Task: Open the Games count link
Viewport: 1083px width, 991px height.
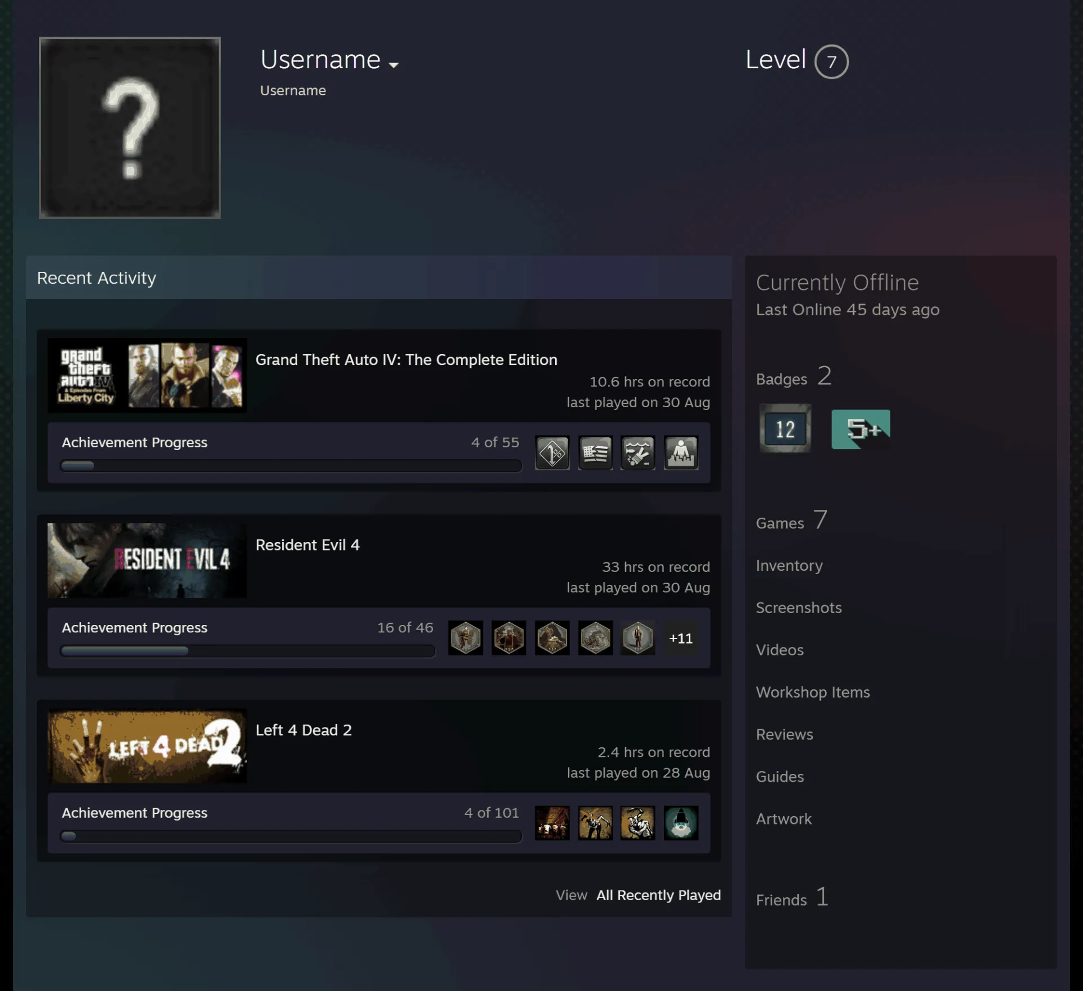Action: pos(791,521)
